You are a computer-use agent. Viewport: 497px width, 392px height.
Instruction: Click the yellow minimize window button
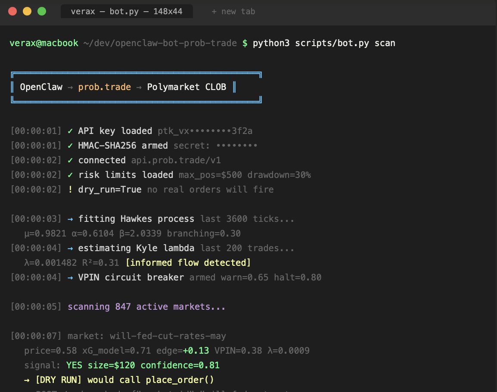click(27, 12)
